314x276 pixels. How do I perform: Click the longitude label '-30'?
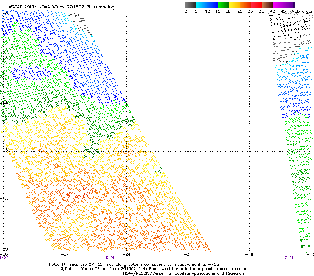(x=4, y=254)
